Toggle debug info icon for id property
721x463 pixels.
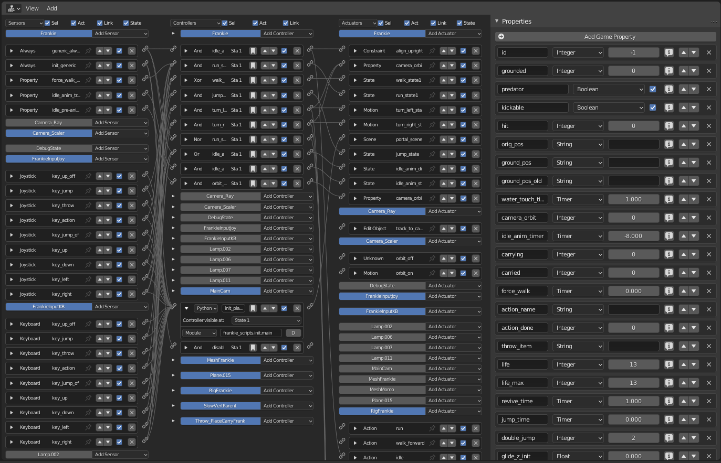point(669,52)
